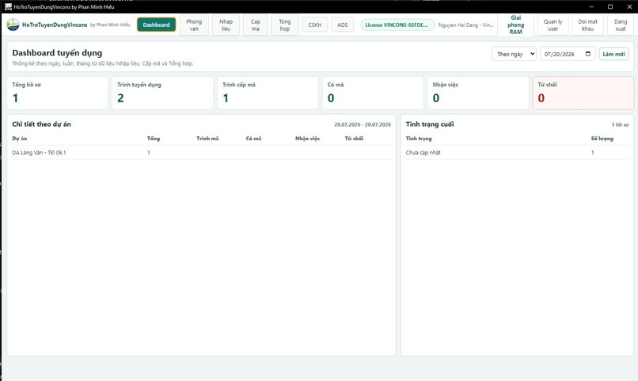Open the Tong hop tab
This screenshot has width=638, height=381.
point(285,25)
